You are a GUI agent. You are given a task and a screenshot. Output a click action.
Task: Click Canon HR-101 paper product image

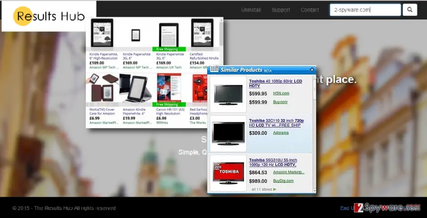pos(169,87)
